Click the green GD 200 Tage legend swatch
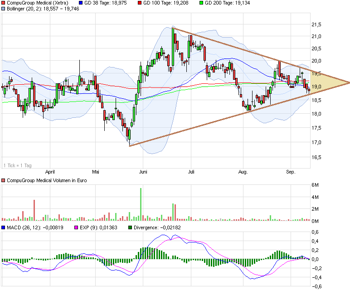The width and height of the screenshot is (350, 290). pos(201,3)
